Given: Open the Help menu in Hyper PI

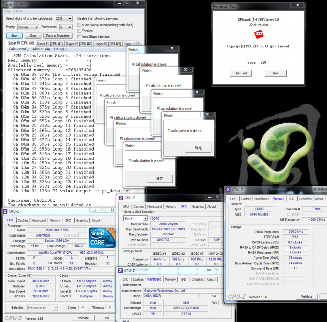Looking at the screenshot, I should coord(18,11).
